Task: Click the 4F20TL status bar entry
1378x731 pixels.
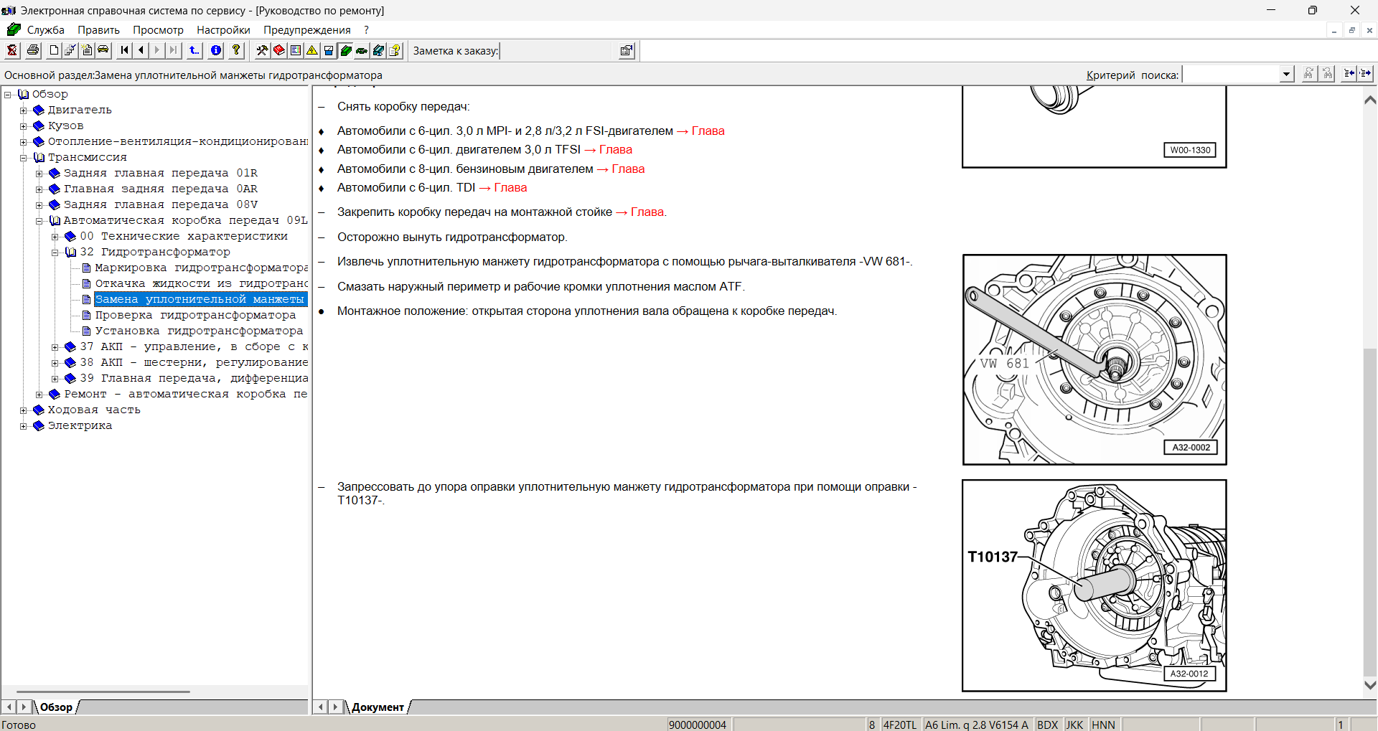Action: (900, 725)
